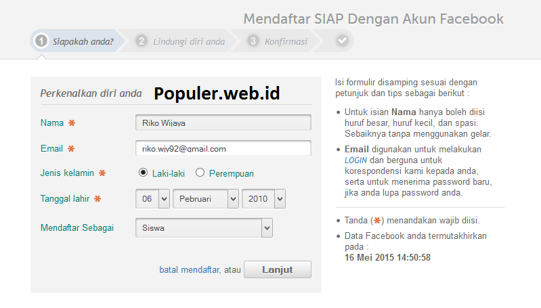
Task: Click the Nama input field
Action: 223,123
